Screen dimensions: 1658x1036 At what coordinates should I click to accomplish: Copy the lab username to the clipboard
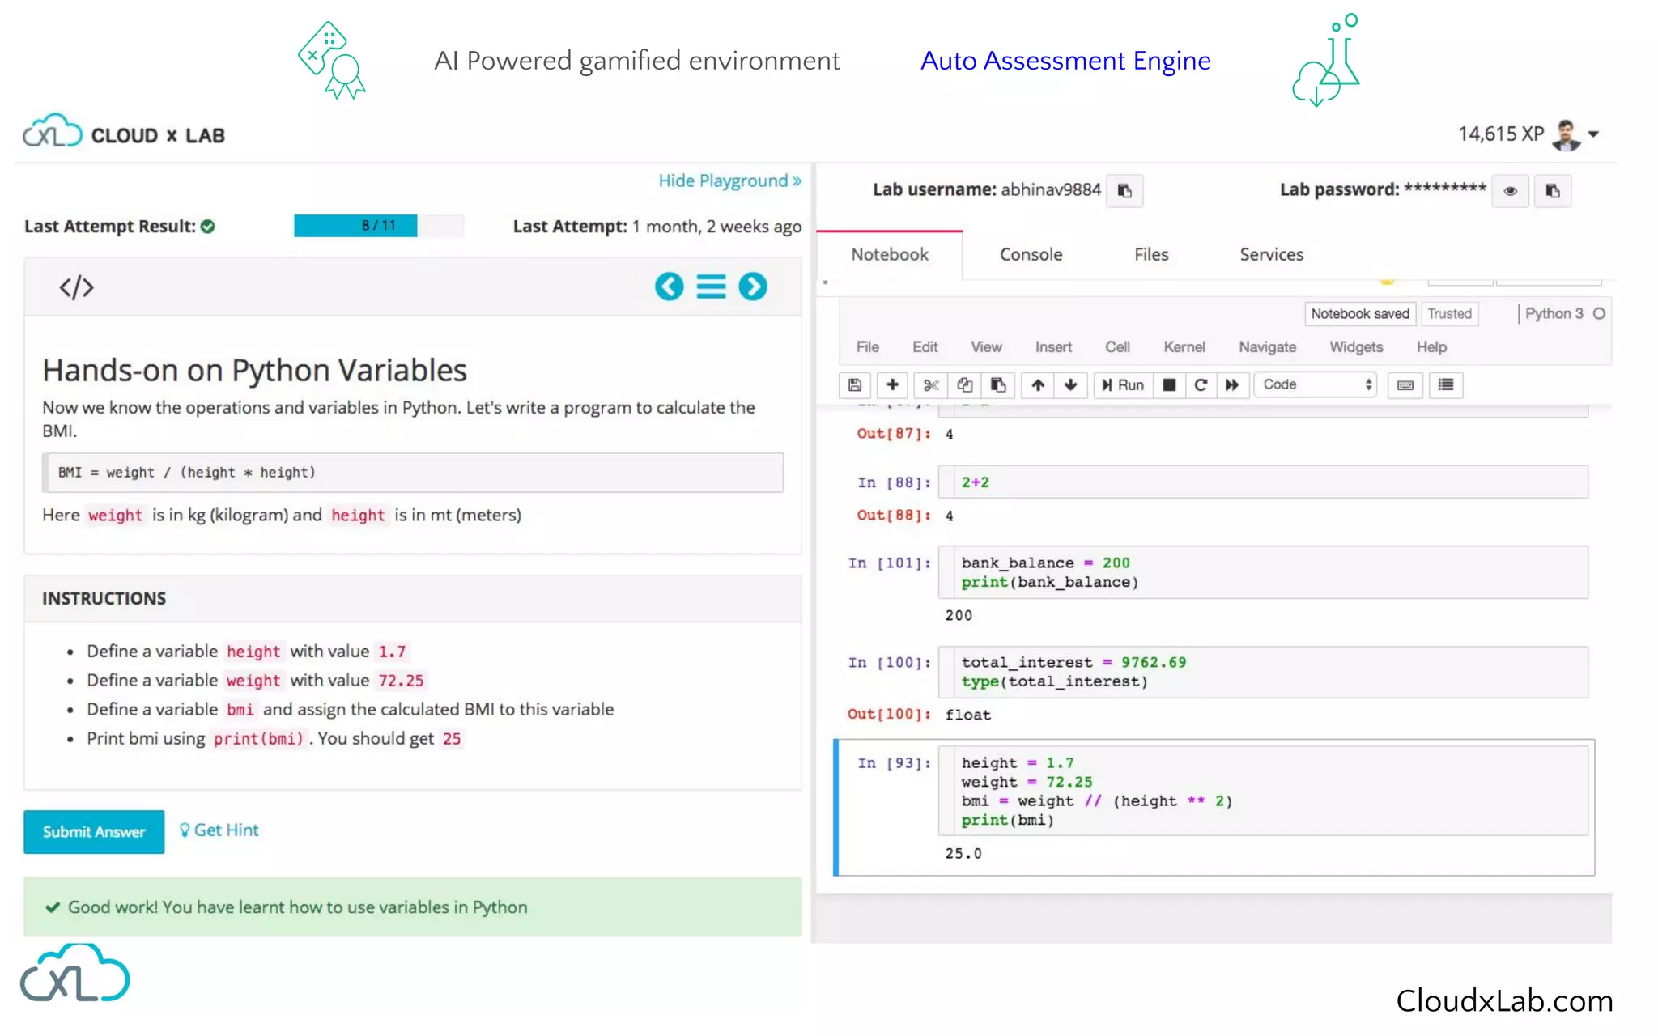(1124, 191)
